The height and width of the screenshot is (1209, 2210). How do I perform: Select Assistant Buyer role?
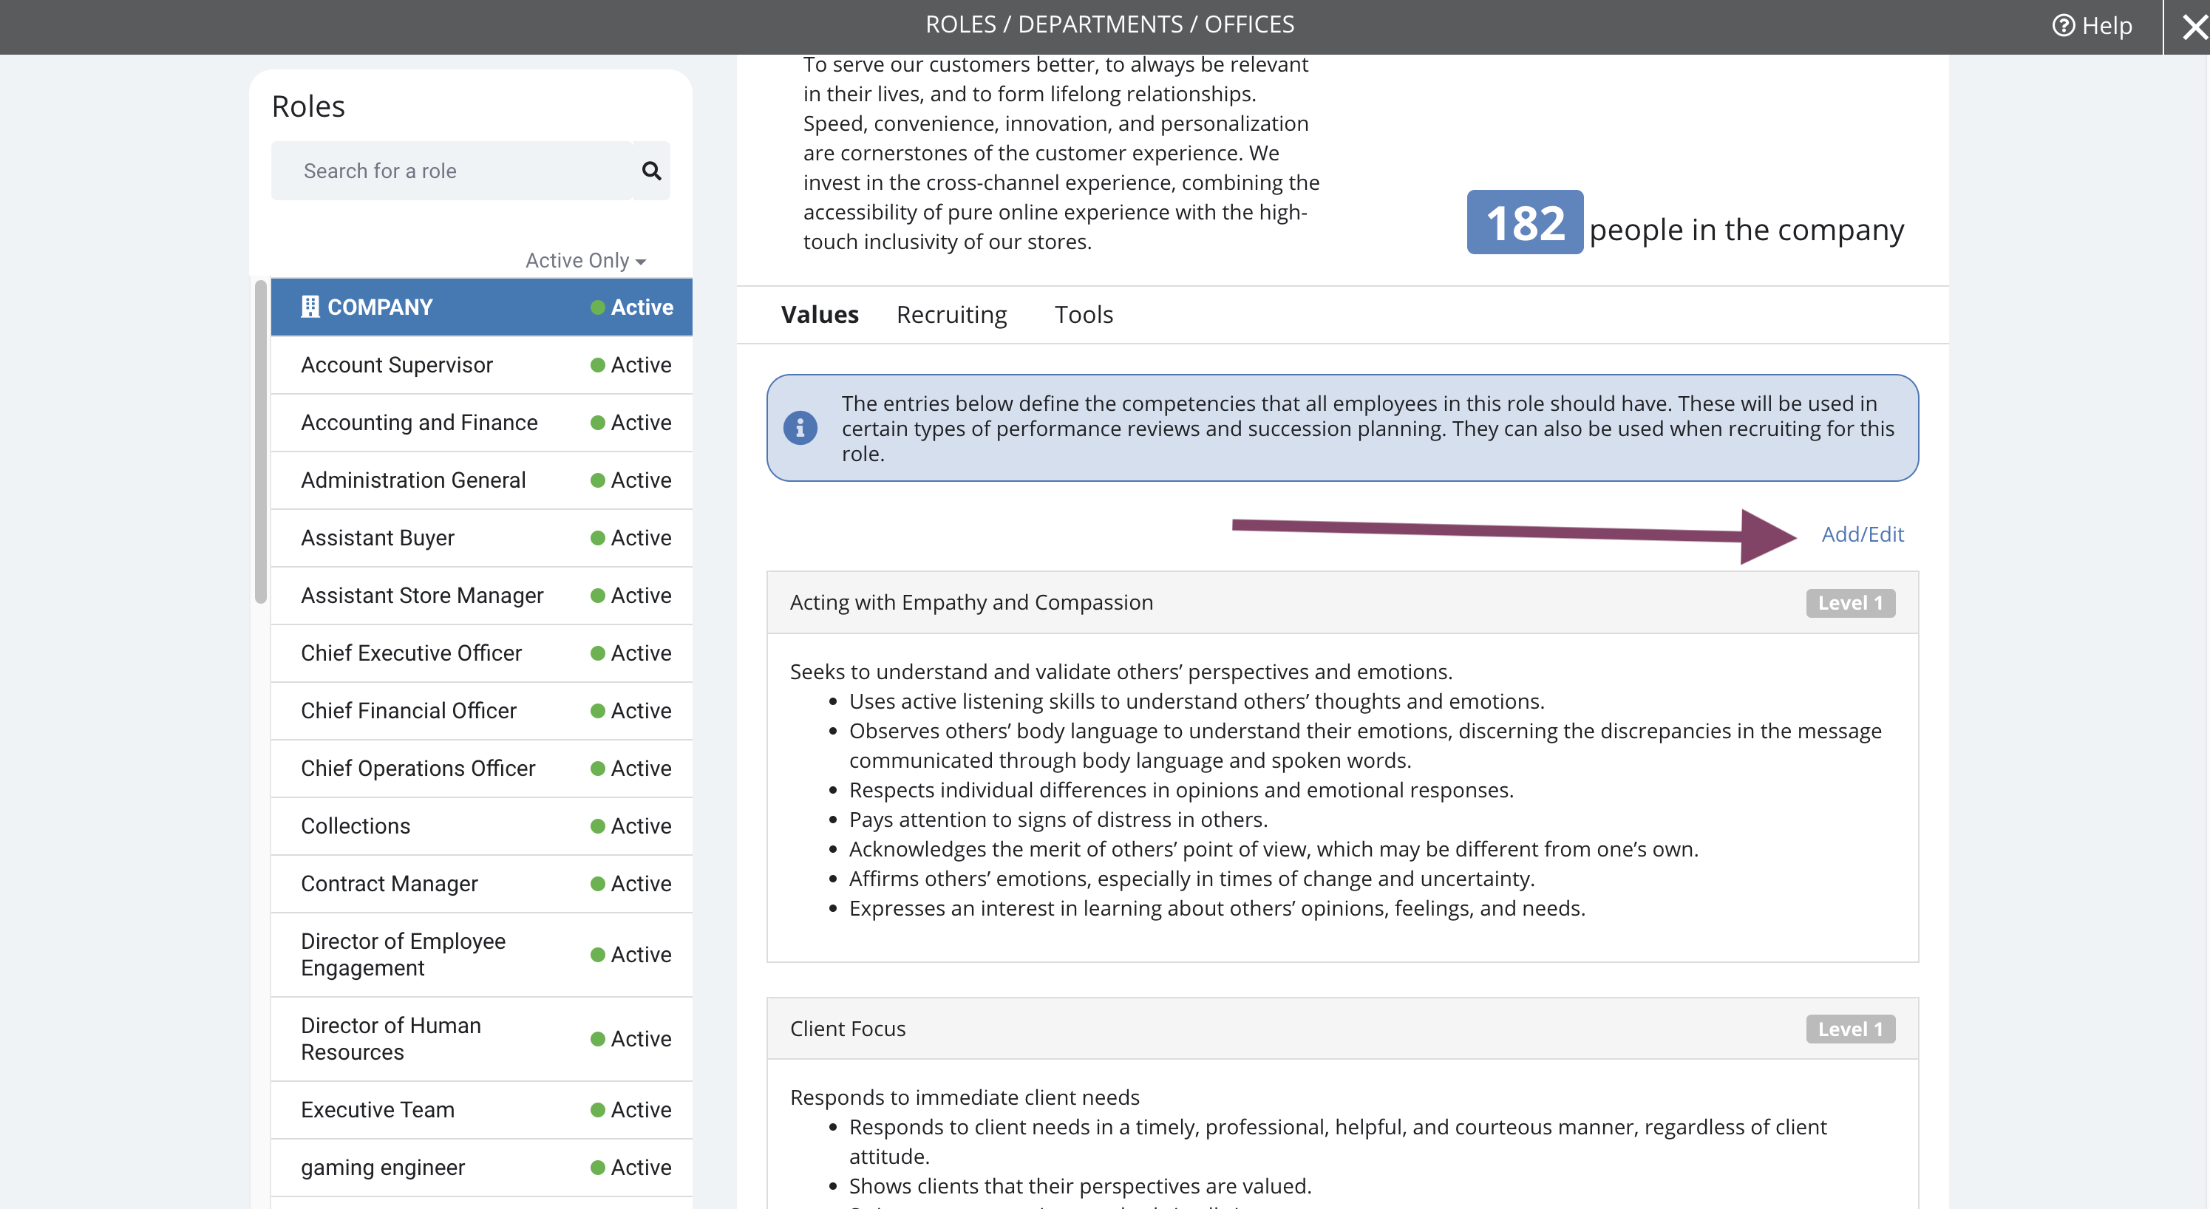(481, 538)
